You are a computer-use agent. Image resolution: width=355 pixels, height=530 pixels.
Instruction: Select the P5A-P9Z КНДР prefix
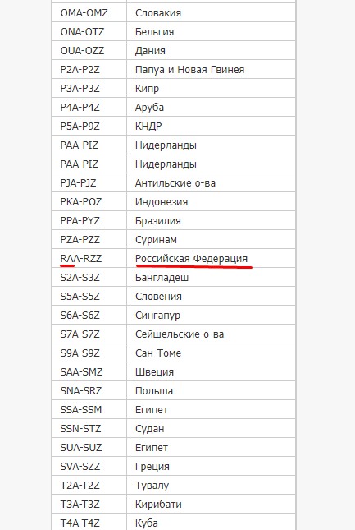pyautogui.click(x=80, y=127)
